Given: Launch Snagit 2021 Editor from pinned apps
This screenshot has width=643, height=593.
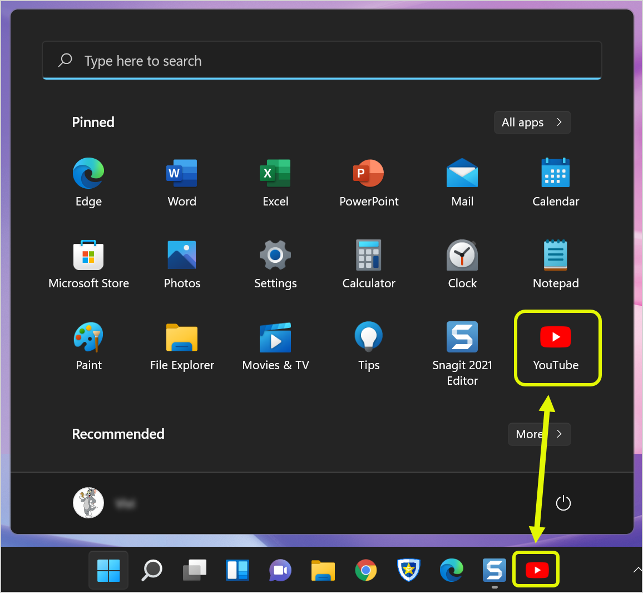Looking at the screenshot, I should [x=462, y=354].
